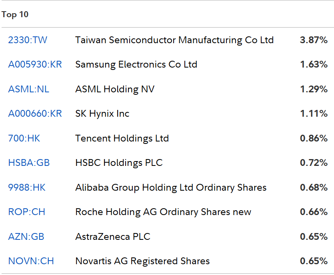The height and width of the screenshot is (275, 334).
Task: Select the 0.72% weight value
Action: [314, 163]
